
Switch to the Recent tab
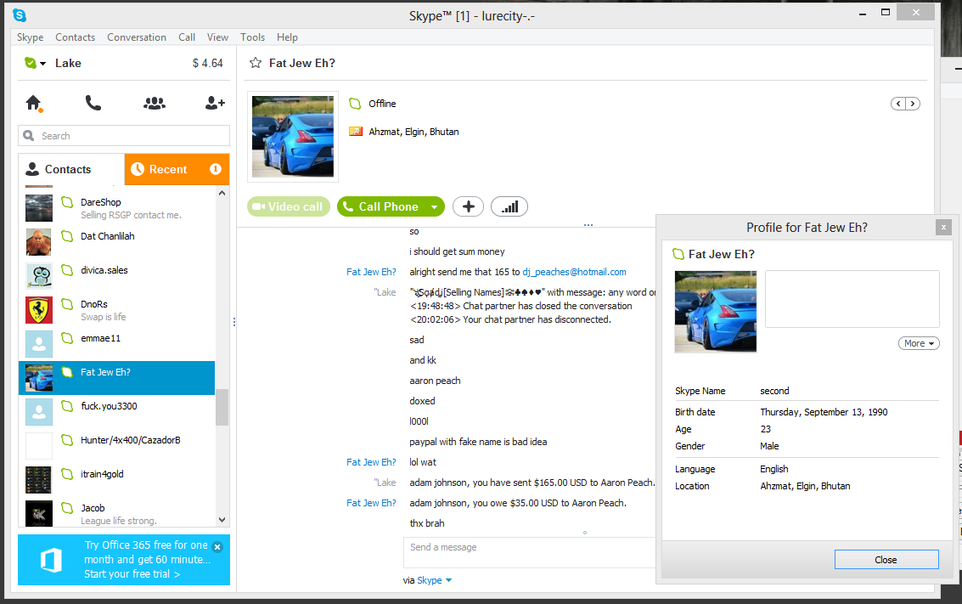point(177,169)
